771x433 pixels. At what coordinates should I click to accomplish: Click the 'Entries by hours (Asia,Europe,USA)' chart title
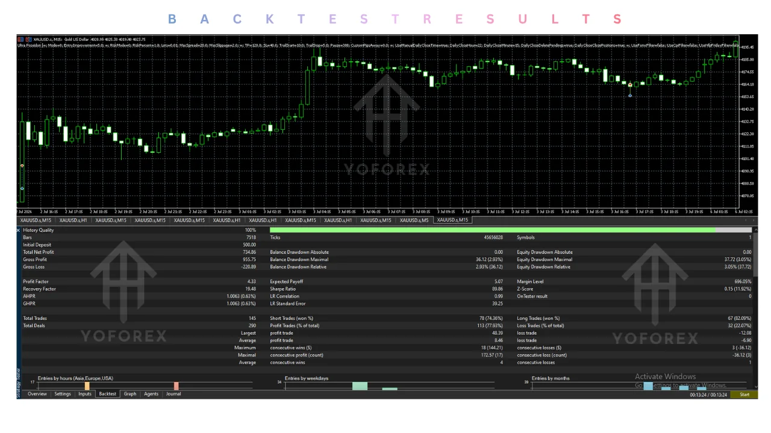[x=75, y=378]
